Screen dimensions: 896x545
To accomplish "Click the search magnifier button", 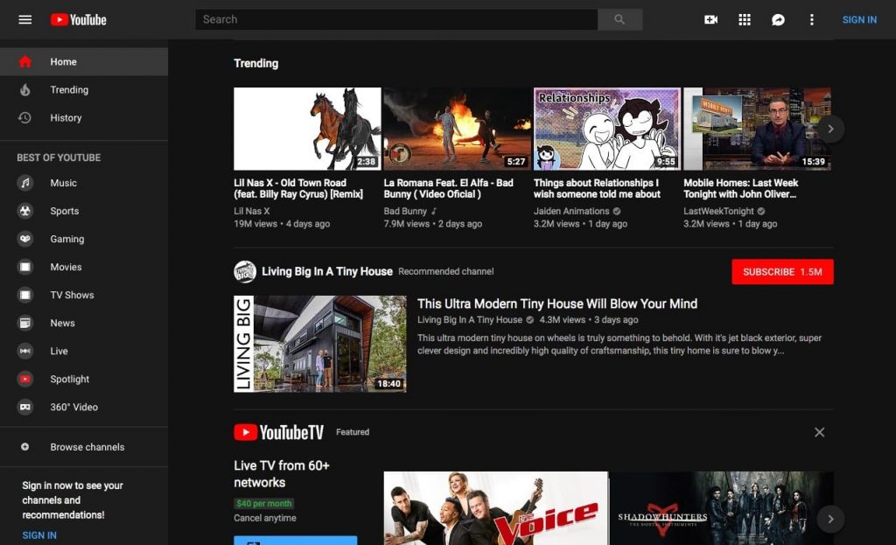I will click(x=619, y=19).
